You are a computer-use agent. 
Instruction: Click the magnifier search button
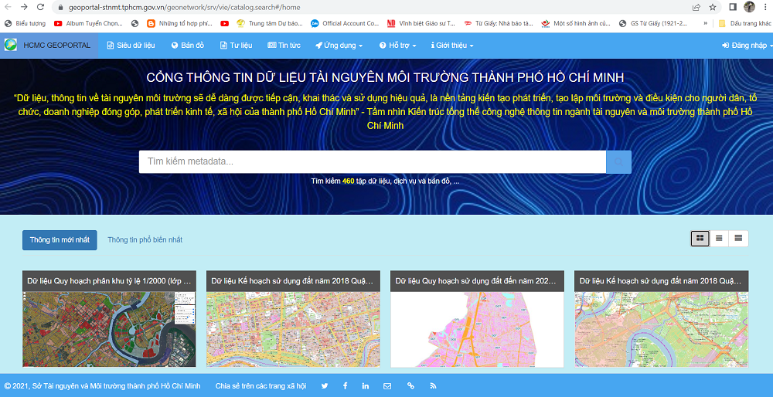pos(618,161)
